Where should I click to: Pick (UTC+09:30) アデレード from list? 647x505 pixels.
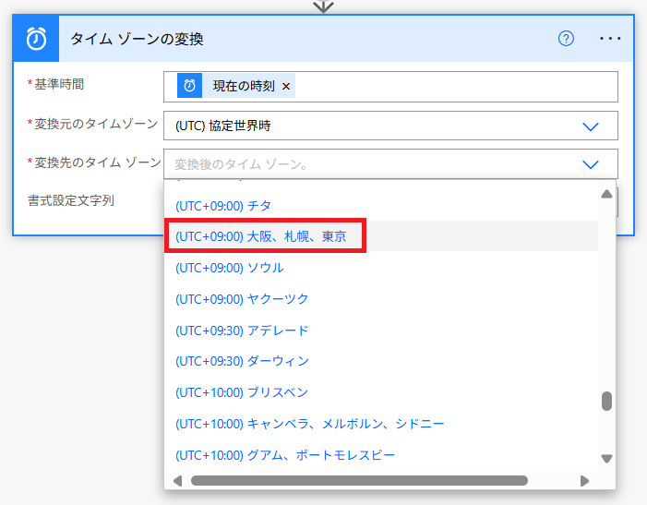click(242, 331)
